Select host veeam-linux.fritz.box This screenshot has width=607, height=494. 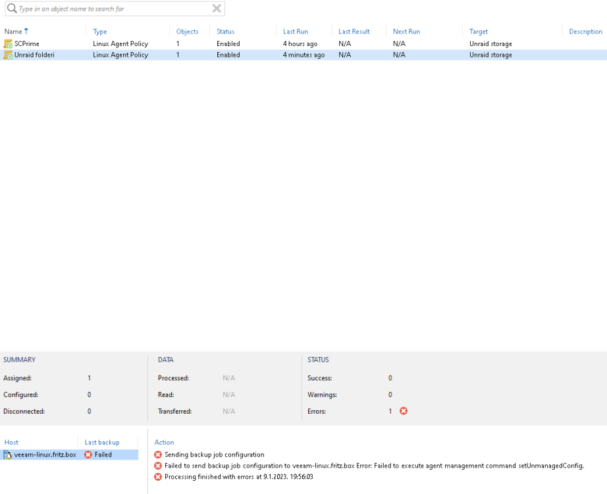point(45,454)
